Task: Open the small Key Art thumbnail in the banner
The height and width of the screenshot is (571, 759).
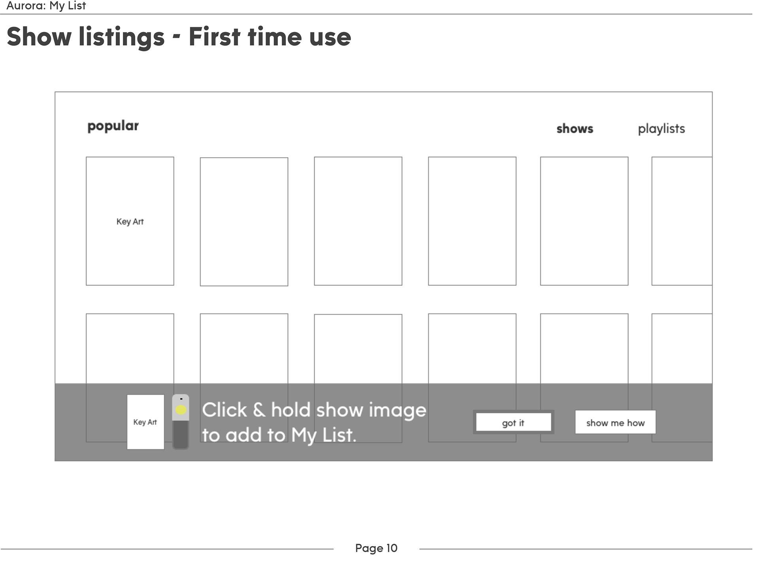Action: click(145, 422)
